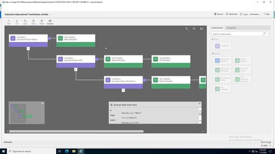This screenshot has height=154, width=275.
Task: Click the canvas horizontal scrollbar thumb
Action: pyautogui.click(x=76, y=131)
